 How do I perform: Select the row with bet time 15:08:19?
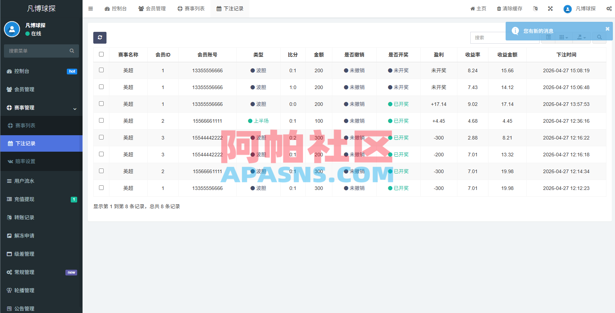click(x=101, y=70)
